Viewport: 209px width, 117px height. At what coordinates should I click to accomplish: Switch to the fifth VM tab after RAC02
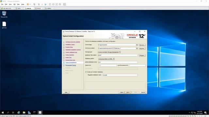[49, 8]
